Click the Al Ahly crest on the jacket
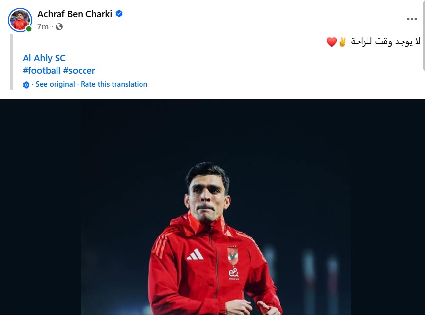 (x=232, y=256)
